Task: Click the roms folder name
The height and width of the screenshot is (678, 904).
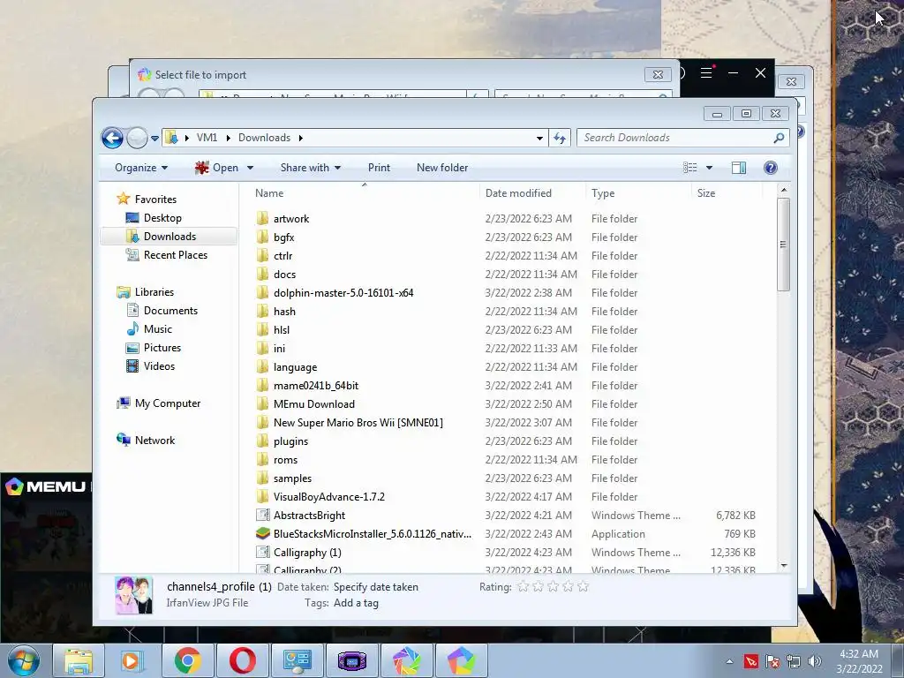Action: coord(285,459)
